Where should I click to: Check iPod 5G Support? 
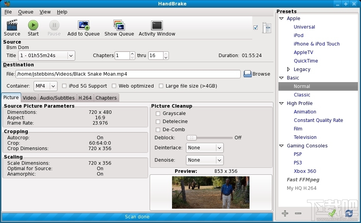(64, 86)
